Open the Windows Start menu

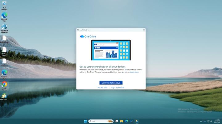[85, 121]
